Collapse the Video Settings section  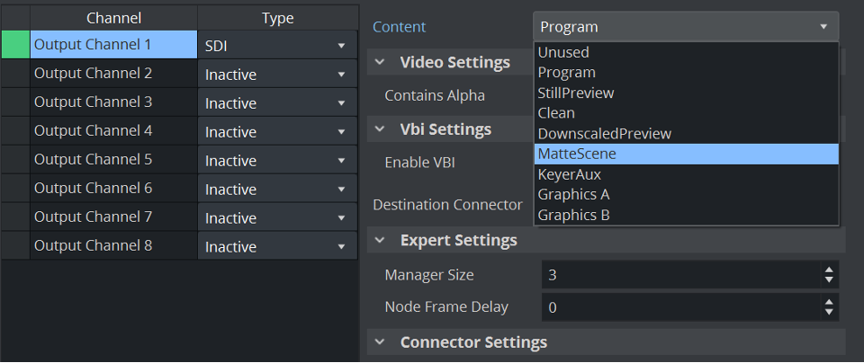(381, 62)
